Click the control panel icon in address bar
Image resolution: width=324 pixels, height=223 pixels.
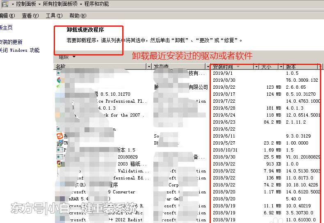(x=5, y=4)
